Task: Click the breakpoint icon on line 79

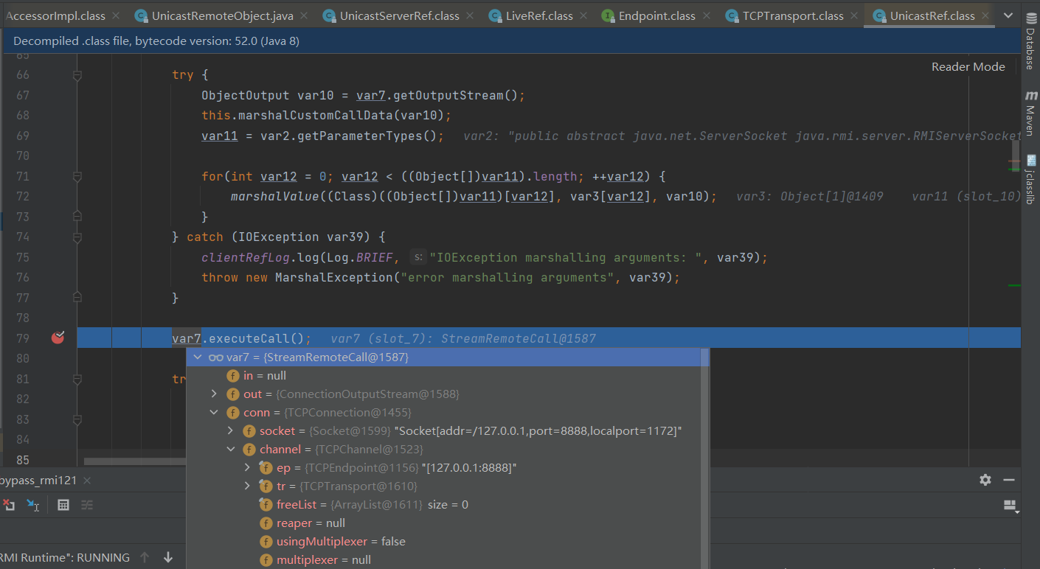Action: [58, 338]
